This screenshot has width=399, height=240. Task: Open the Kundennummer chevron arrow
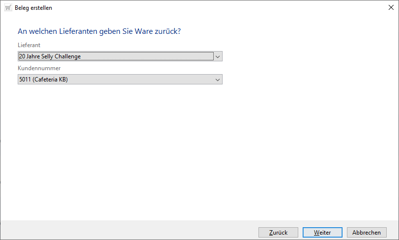(x=218, y=80)
